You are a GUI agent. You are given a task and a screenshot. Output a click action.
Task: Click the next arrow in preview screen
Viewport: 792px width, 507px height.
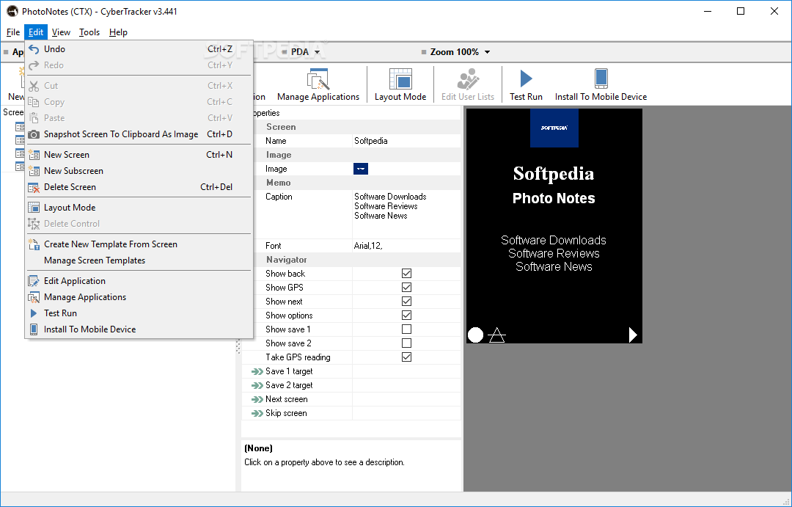pos(633,335)
